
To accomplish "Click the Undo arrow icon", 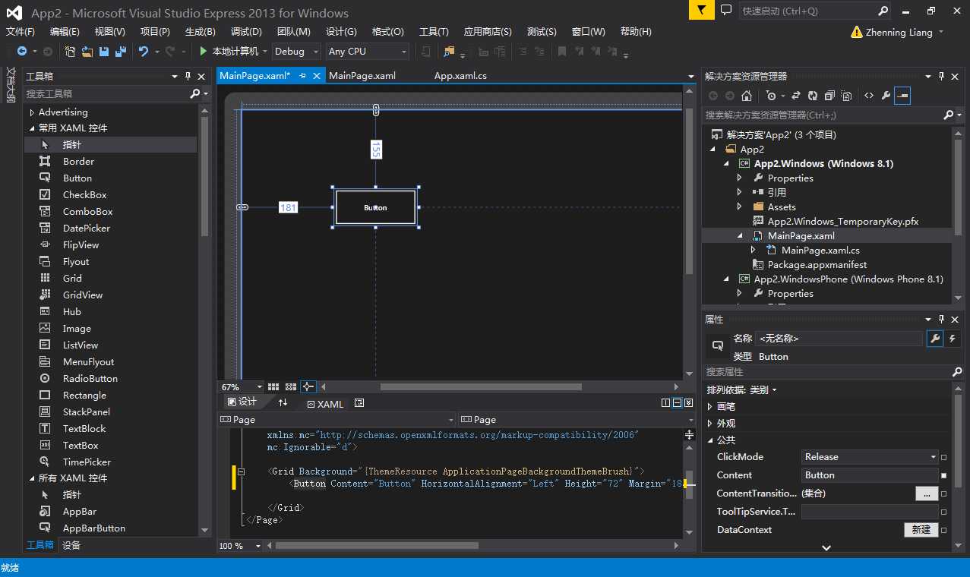I will coord(144,52).
